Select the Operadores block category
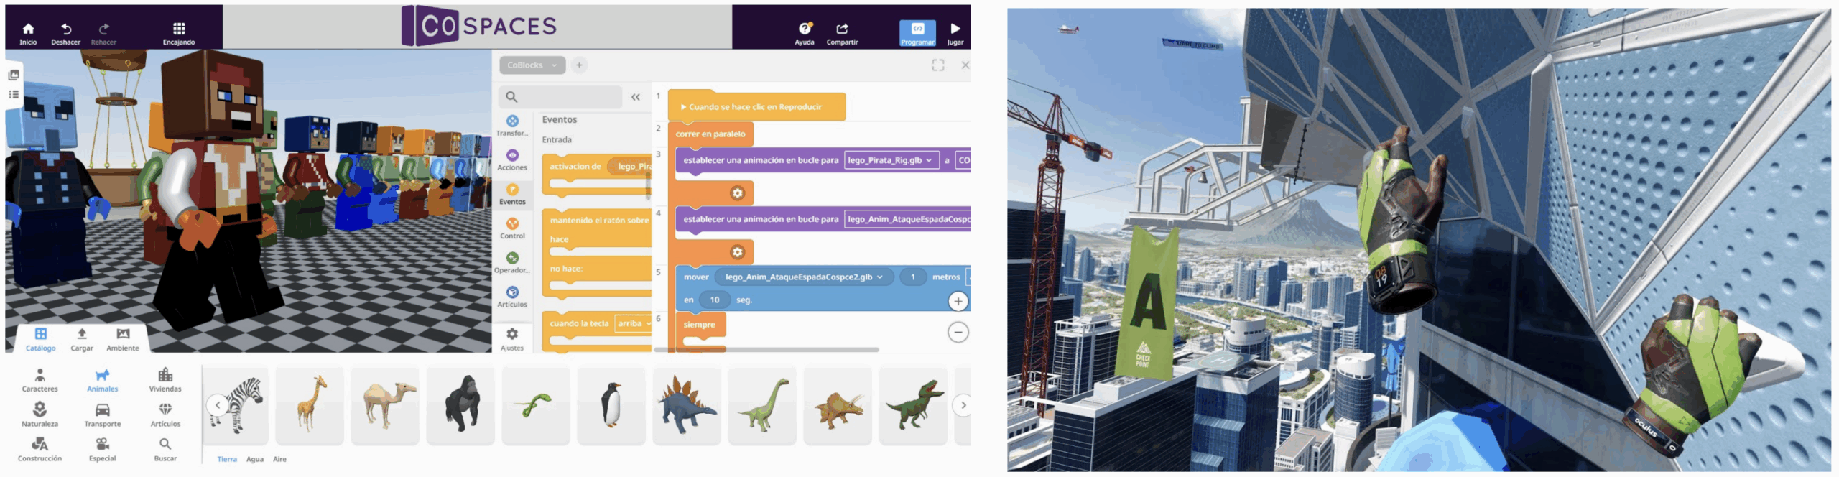This screenshot has height=477, width=1839. click(512, 263)
